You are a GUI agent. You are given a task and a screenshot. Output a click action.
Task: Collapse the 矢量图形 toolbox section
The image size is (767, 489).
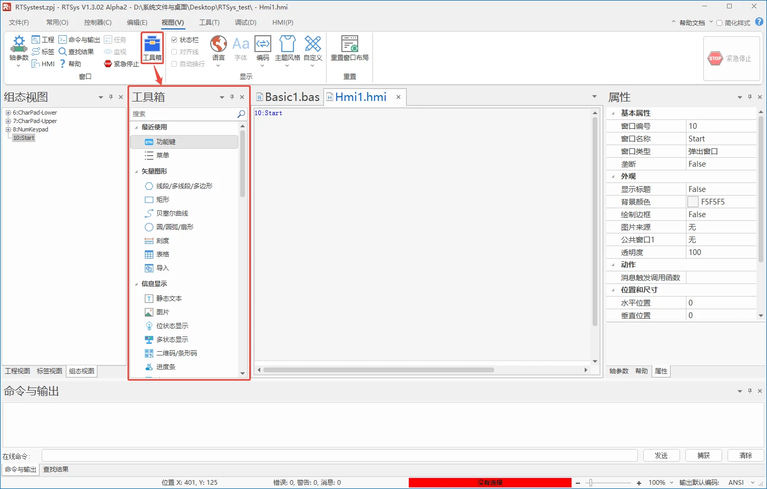click(136, 171)
